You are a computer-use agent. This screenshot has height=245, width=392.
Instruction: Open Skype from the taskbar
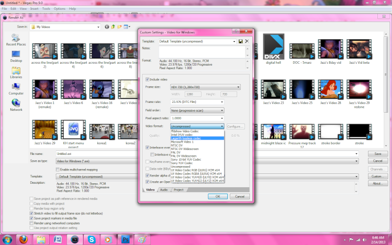[x=92, y=240]
